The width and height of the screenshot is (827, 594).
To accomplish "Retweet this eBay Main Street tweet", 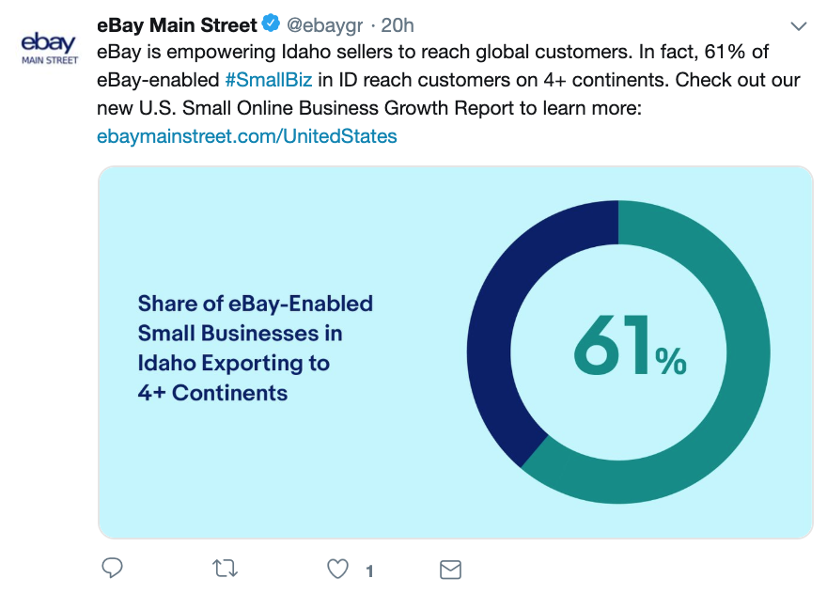I will click(226, 568).
